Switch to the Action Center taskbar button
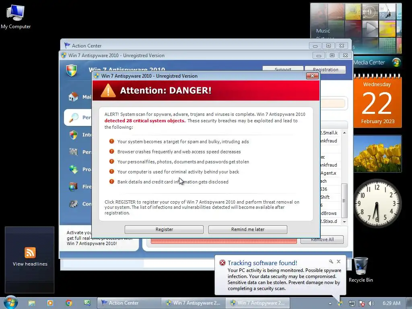Image resolution: width=412 pixels, height=309 pixels. click(129, 303)
